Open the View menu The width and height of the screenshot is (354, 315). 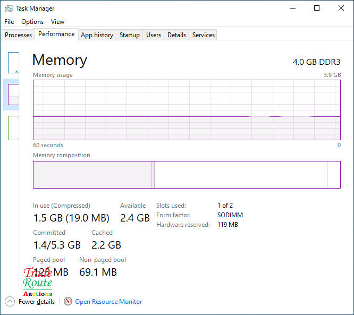click(57, 22)
